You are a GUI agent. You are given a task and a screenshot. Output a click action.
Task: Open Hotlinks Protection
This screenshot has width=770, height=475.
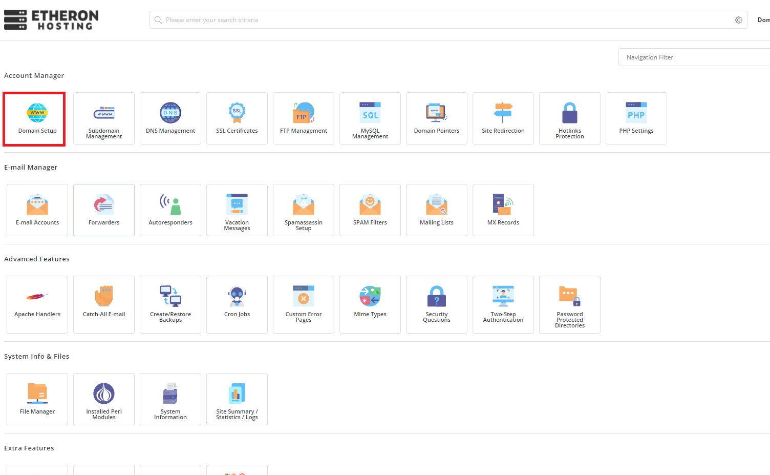click(x=570, y=118)
